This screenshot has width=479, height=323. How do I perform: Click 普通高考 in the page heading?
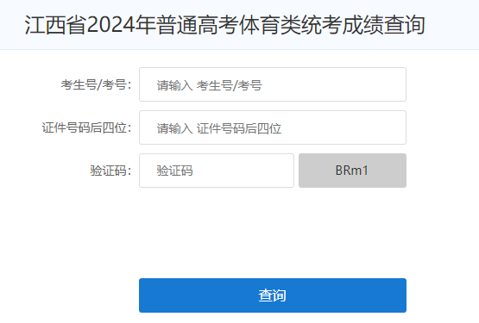[198, 25]
